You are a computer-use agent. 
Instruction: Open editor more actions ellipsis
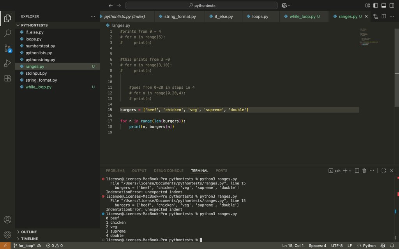[x=392, y=16]
